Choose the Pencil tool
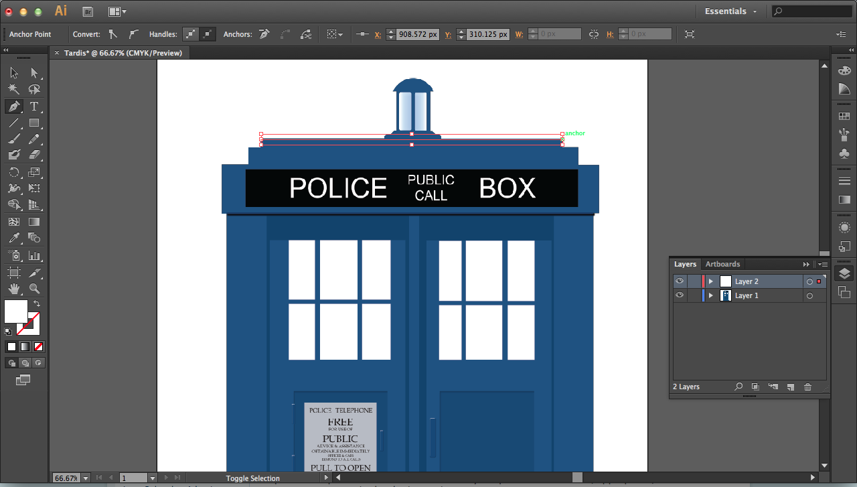Screen dimensions: 857x487 point(34,139)
